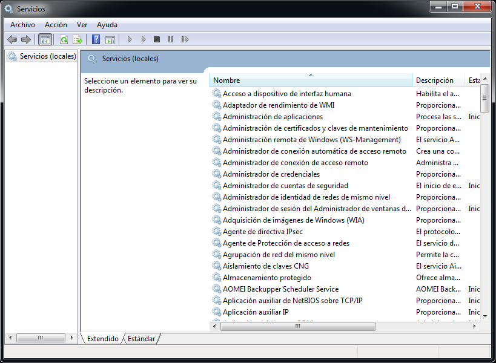Click the services list vertical scrollbar thumb
Image resolution: width=496 pixels, height=363 pixels.
tap(484, 98)
